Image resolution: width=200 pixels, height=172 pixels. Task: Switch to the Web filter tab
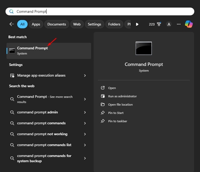(x=77, y=24)
